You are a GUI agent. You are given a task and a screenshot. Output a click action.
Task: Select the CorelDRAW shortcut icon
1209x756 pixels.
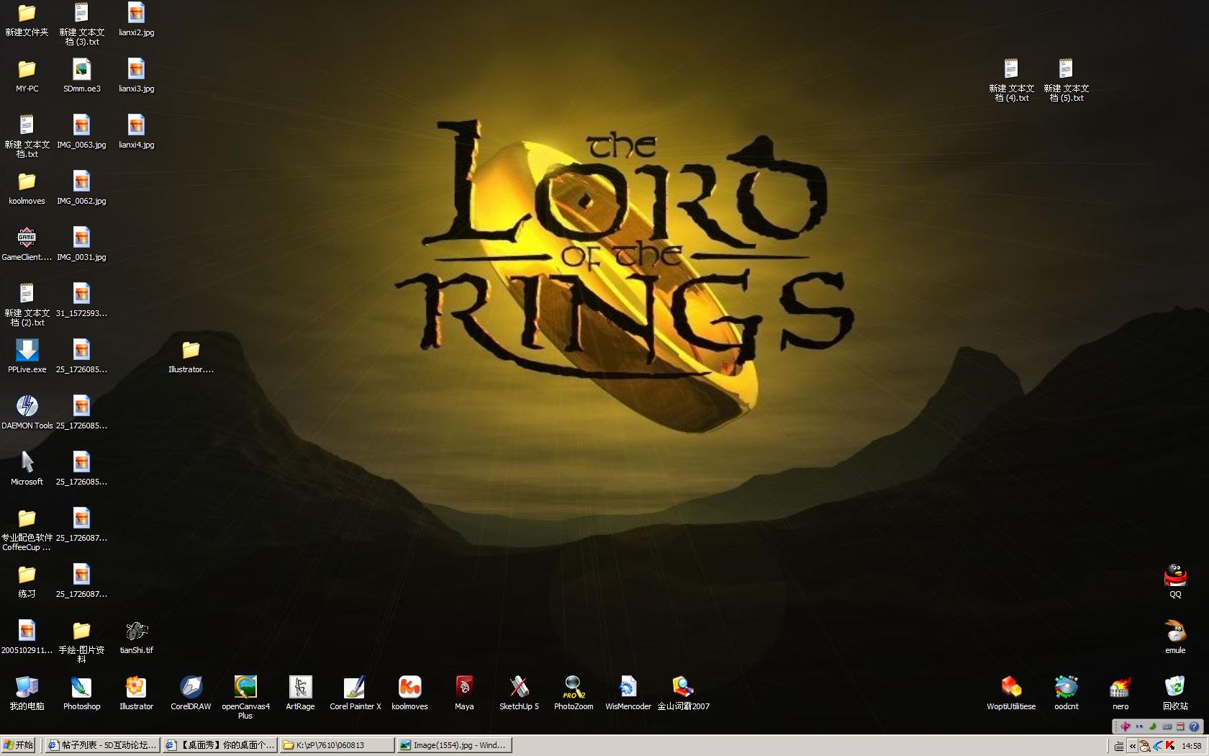[x=191, y=693]
